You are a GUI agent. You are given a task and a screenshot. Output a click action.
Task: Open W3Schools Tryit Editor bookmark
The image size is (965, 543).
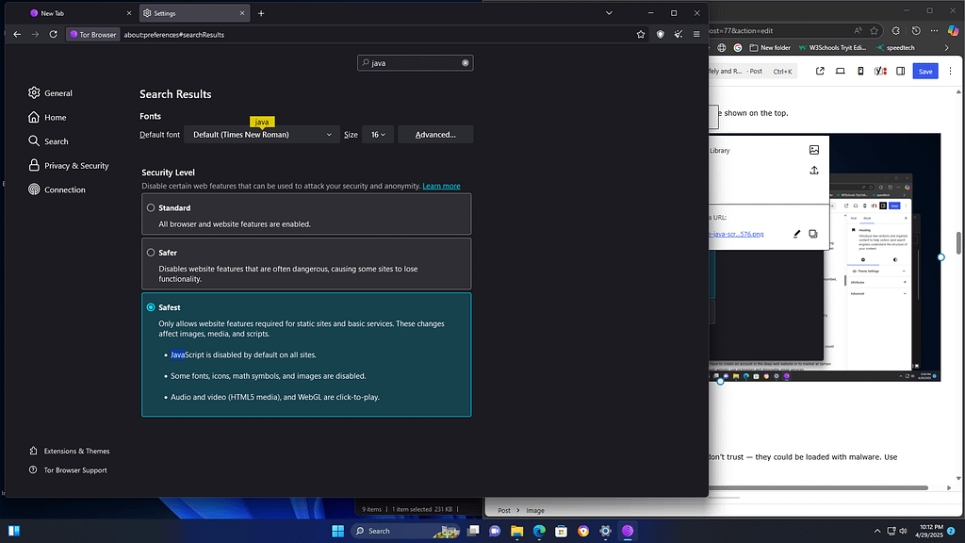[832, 47]
